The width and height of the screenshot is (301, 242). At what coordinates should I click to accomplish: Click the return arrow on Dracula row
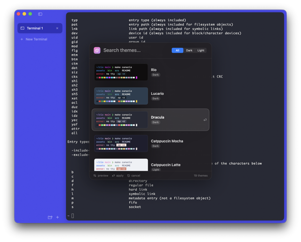click(205, 120)
